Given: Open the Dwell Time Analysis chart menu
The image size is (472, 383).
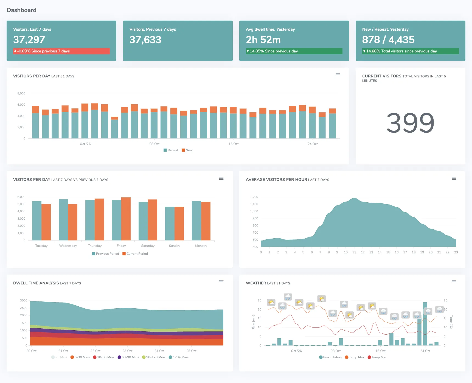Looking at the screenshot, I should [221, 282].
